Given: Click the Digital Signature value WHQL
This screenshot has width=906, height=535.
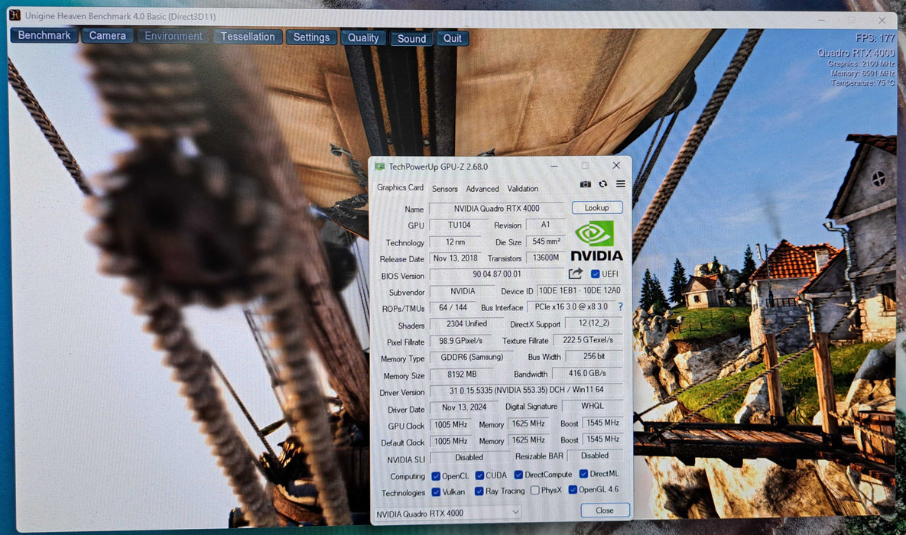Looking at the screenshot, I should tap(593, 406).
